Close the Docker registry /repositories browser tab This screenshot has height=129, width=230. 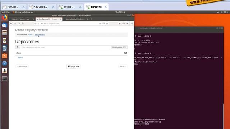pos(60,19)
